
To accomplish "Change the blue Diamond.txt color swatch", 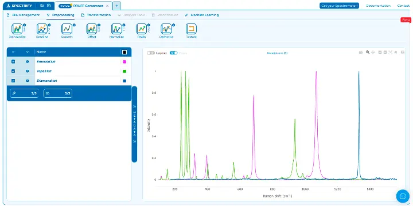I will [124, 81].
